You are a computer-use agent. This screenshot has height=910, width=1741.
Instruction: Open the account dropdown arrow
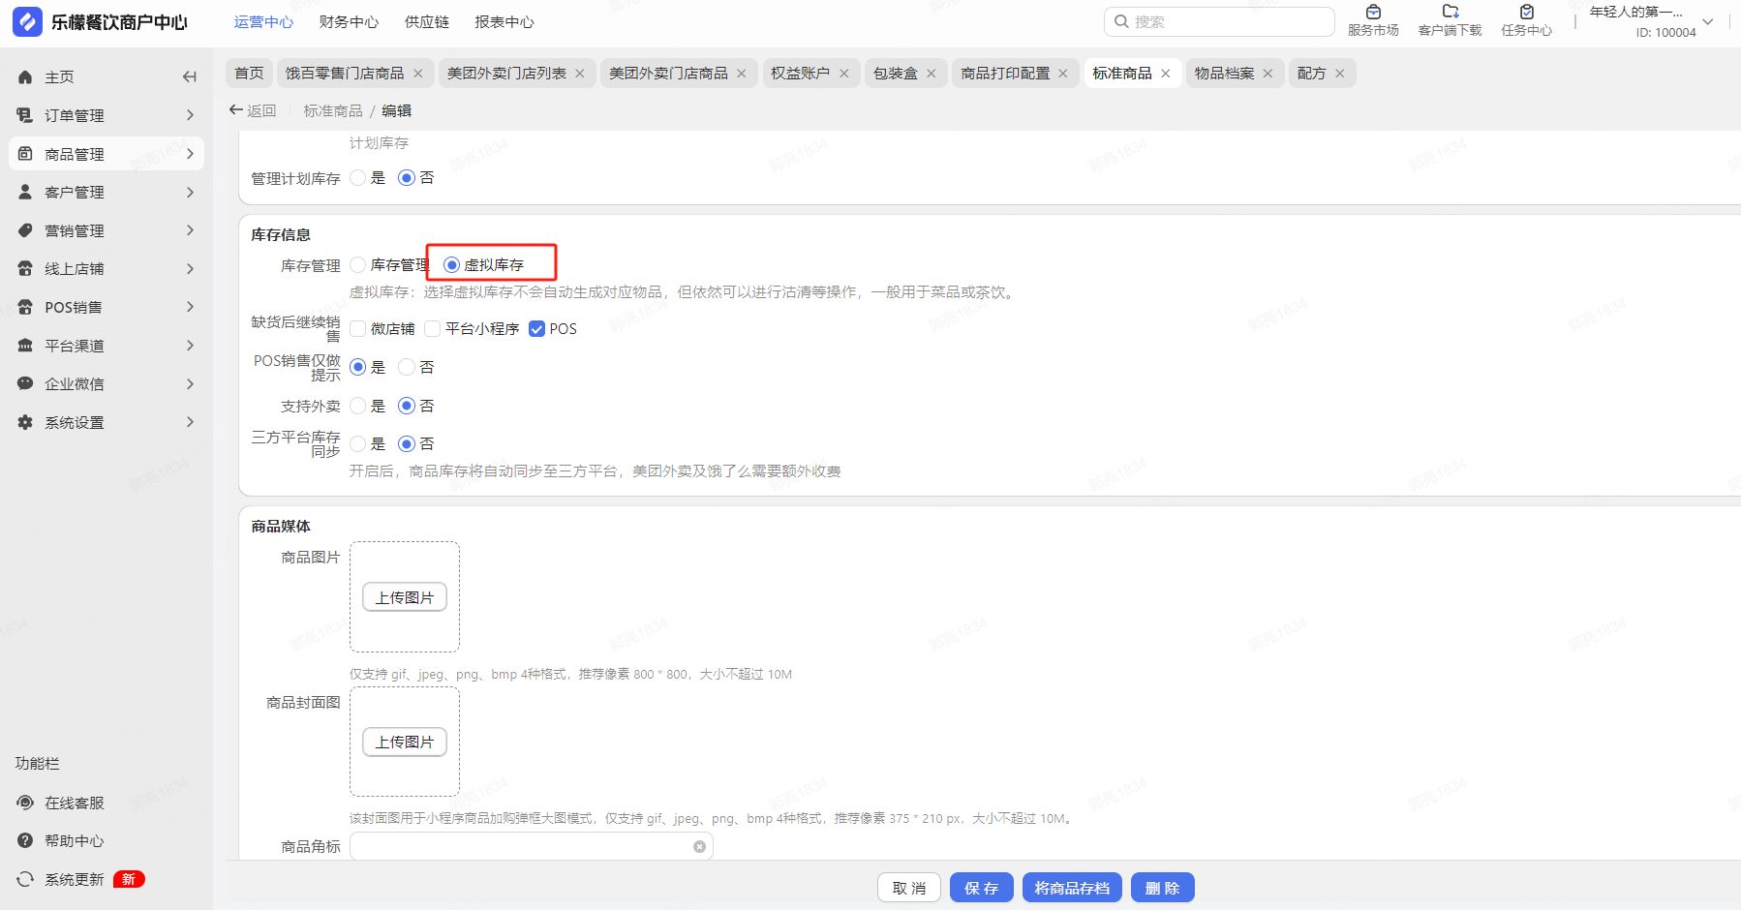(1708, 21)
